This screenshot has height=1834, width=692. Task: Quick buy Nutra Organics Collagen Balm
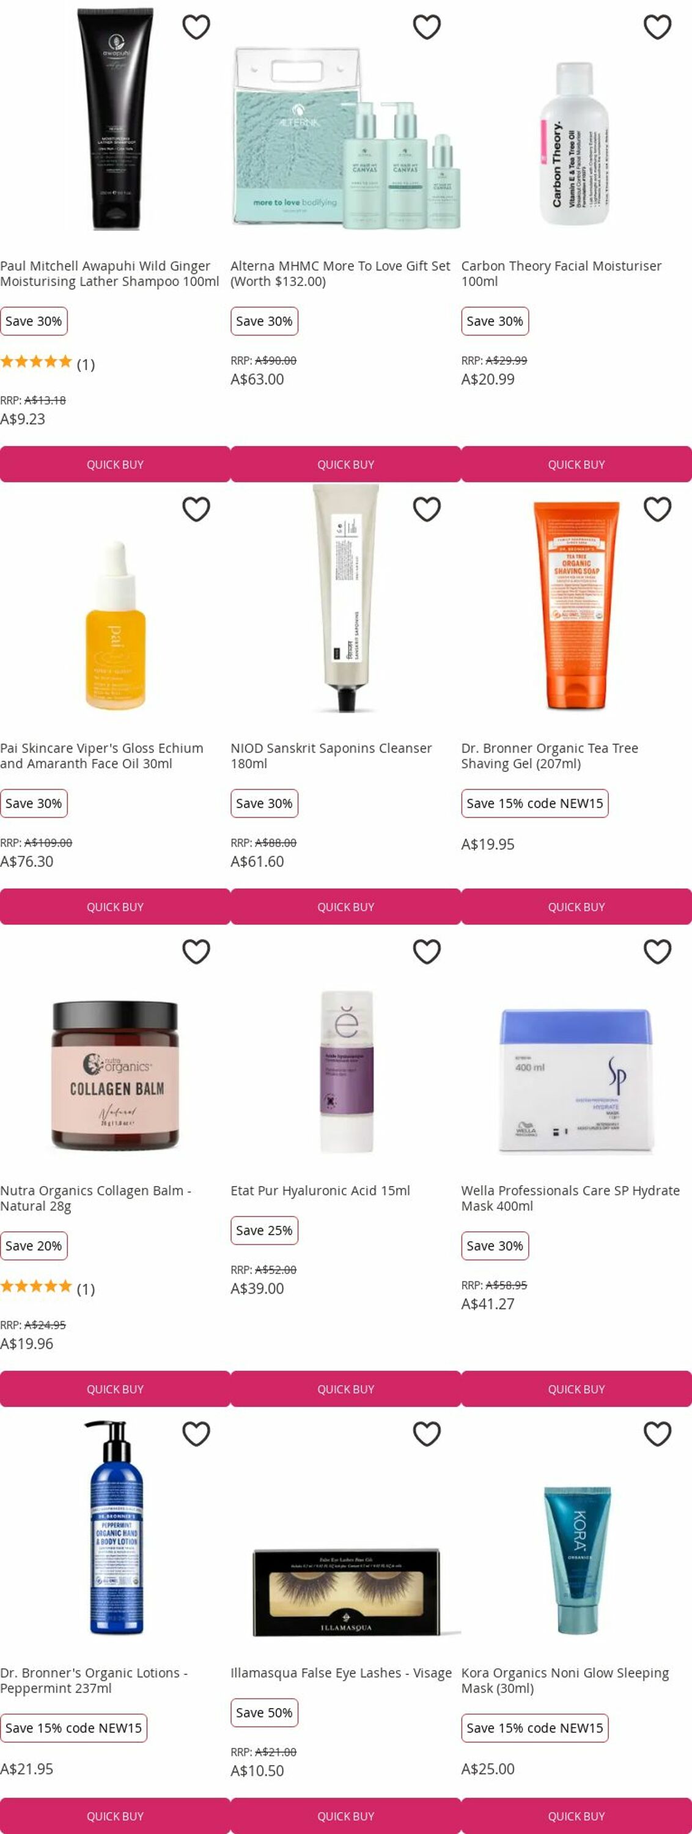coord(115,1388)
